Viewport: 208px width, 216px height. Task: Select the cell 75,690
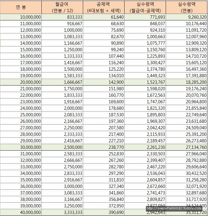104,30
